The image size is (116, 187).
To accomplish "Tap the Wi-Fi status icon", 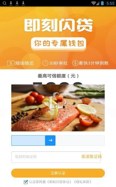I will tap(93, 3).
